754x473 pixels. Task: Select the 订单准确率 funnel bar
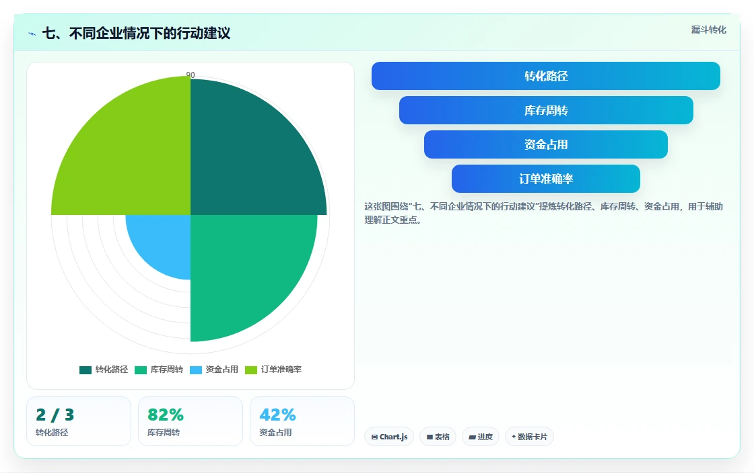546,179
